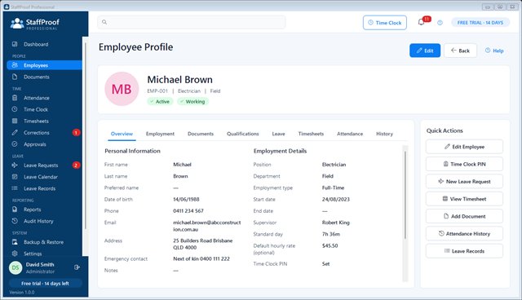Switch to the profile Attendance tab

pos(350,134)
